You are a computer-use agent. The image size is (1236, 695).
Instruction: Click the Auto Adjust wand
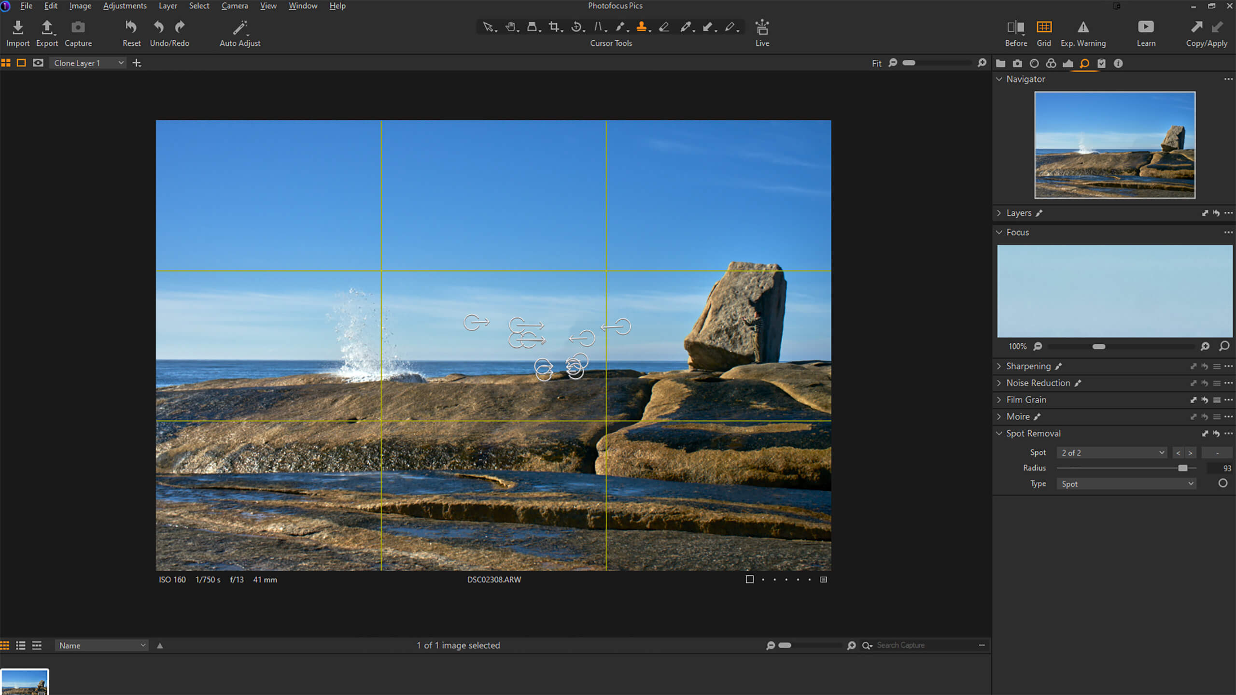(240, 28)
